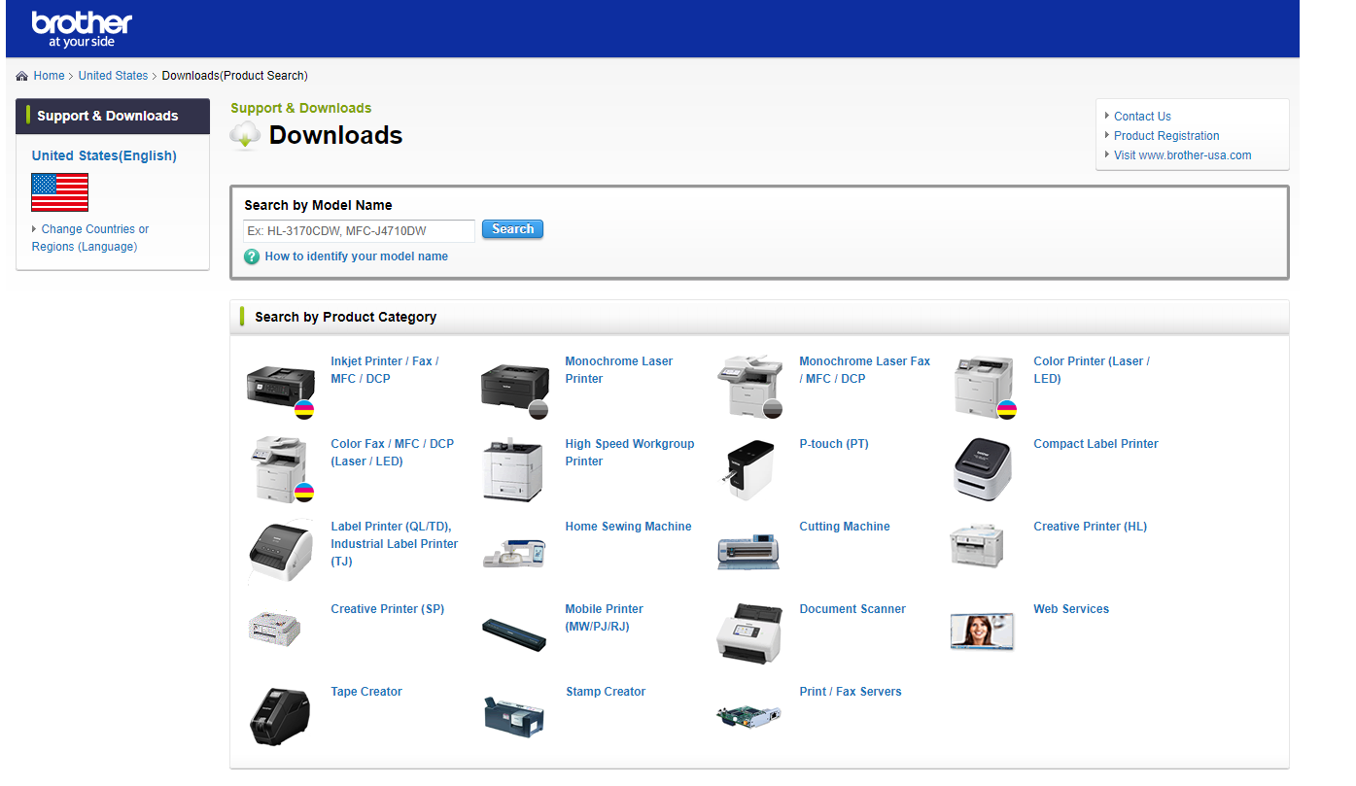
Task: Open Creative Printer (HL) text link
Action: click(x=1091, y=527)
